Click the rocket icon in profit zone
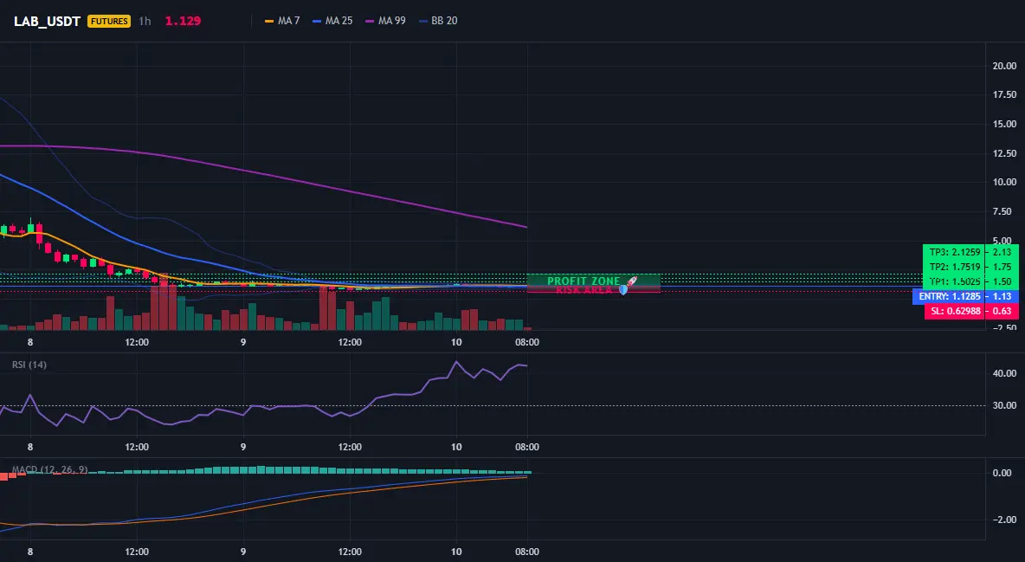The image size is (1025, 562). [x=631, y=281]
